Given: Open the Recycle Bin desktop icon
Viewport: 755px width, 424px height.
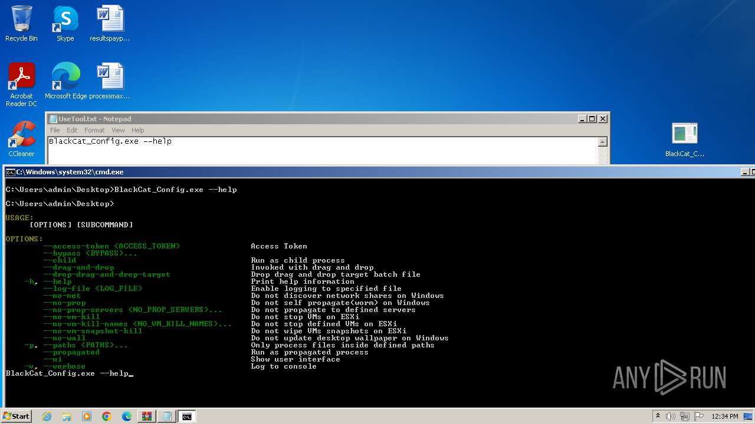Looking at the screenshot, I should coord(21,24).
